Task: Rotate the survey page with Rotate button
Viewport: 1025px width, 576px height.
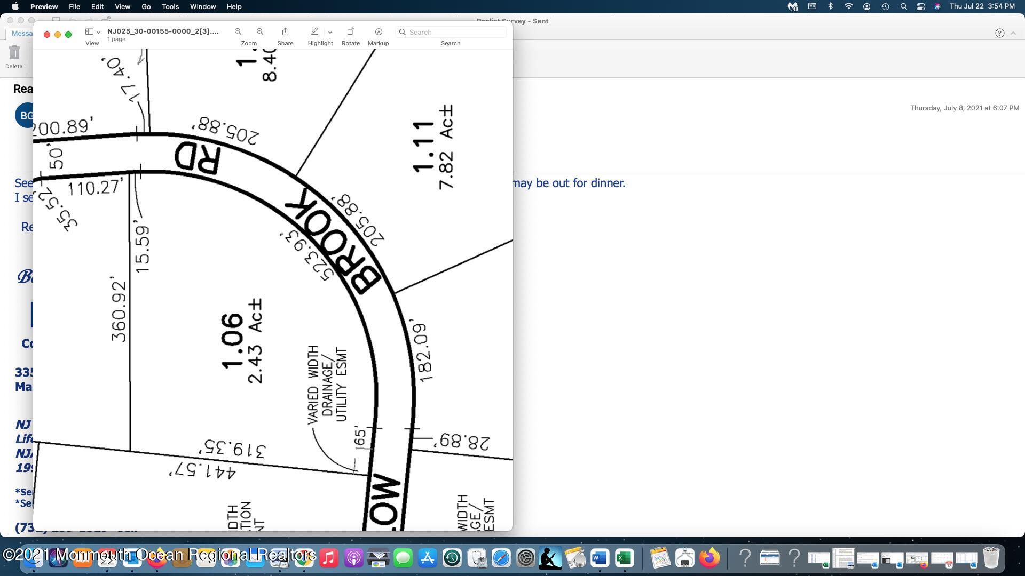Action: pyautogui.click(x=351, y=32)
